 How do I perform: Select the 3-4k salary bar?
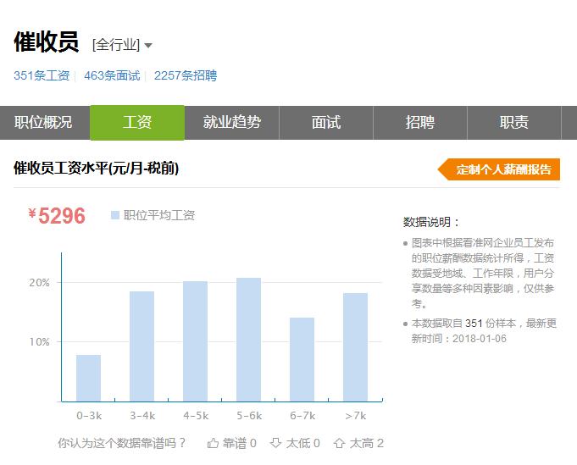tap(141, 346)
